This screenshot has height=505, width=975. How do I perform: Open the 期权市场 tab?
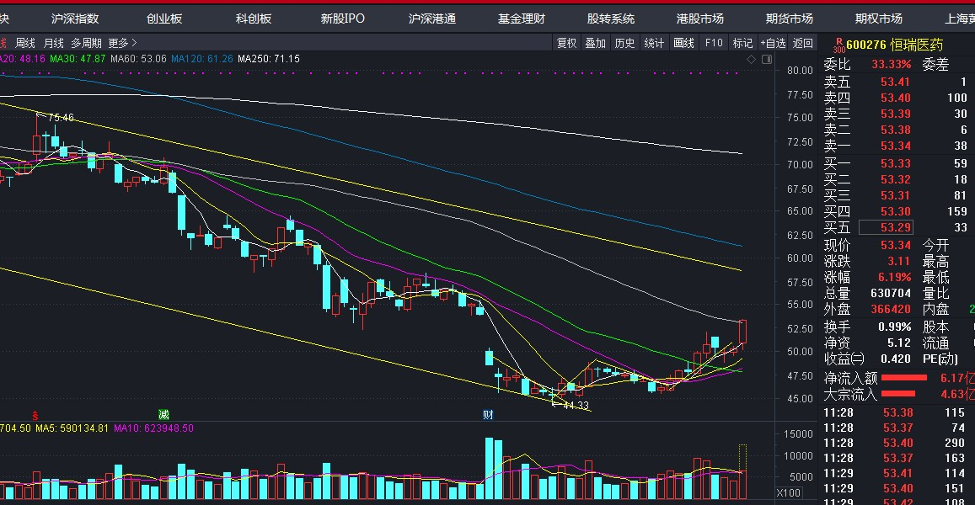pos(879,19)
